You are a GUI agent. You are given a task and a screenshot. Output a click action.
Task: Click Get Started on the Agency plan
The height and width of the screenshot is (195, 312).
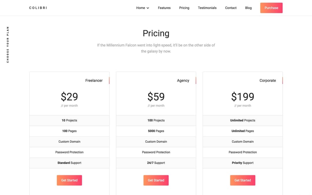pos(156,180)
